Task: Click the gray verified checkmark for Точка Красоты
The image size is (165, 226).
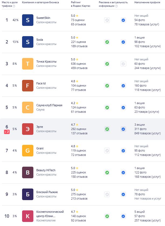Action: [123, 64]
